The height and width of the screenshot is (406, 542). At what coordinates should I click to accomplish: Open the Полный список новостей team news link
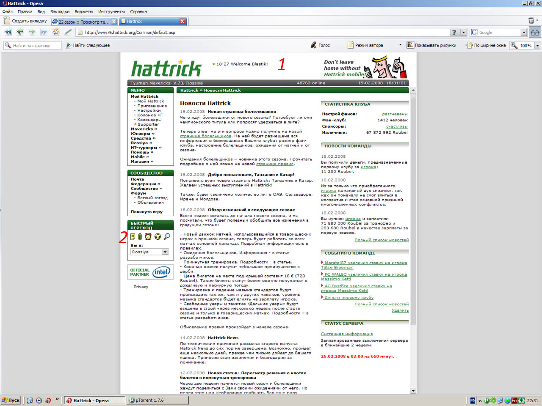(x=382, y=240)
